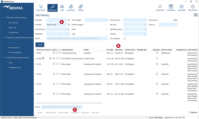The height and width of the screenshot is (119, 199).
Task: Toggle Important checkbox on Apr 13, 2023 row
Action: tap(157, 94)
